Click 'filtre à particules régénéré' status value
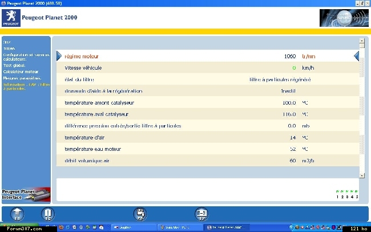Image resolution: width=371 pixels, height=232 pixels. 280,79
